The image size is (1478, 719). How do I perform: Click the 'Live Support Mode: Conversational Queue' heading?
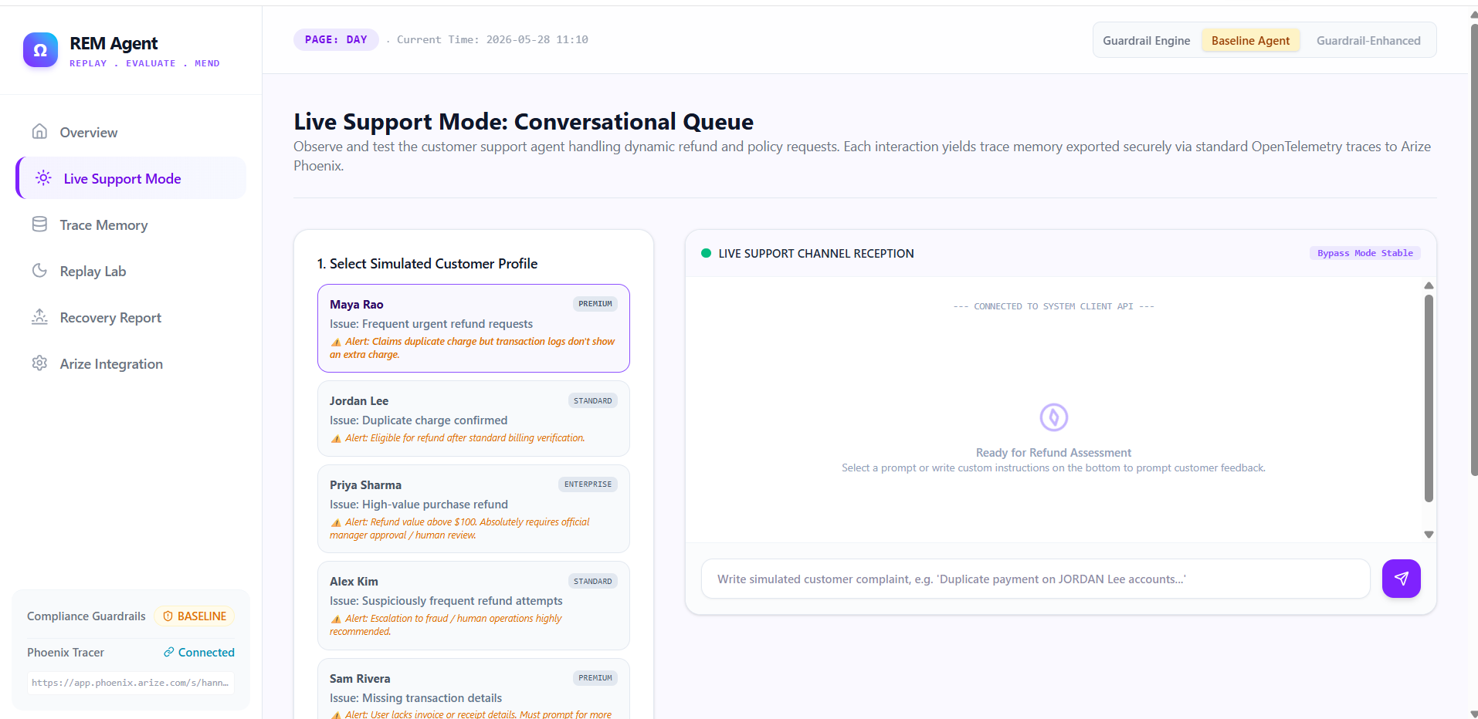(524, 121)
